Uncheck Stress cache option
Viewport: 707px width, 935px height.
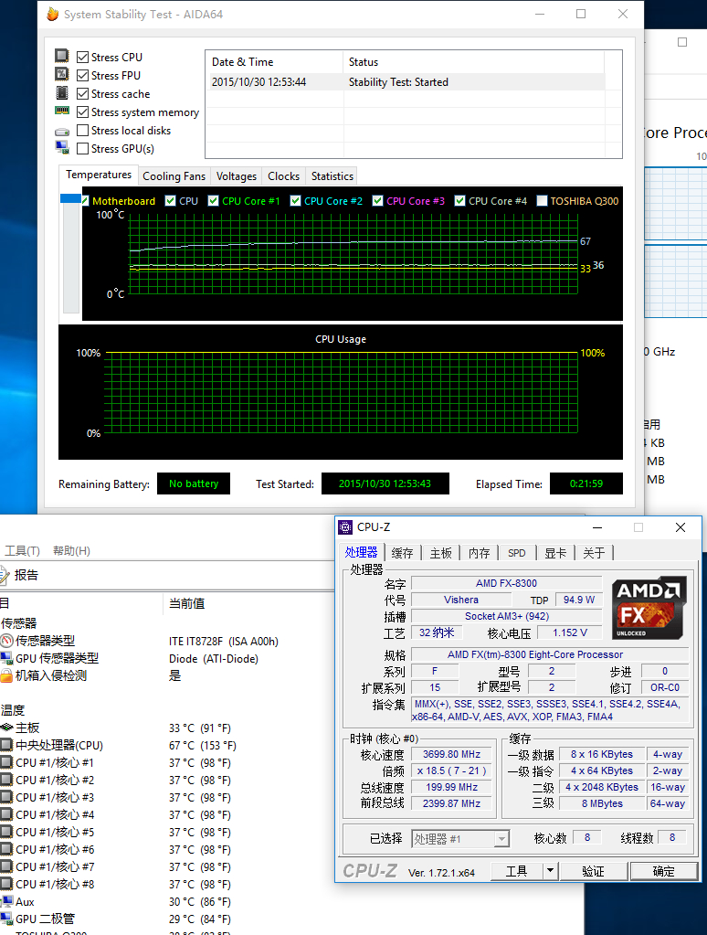tap(83, 94)
